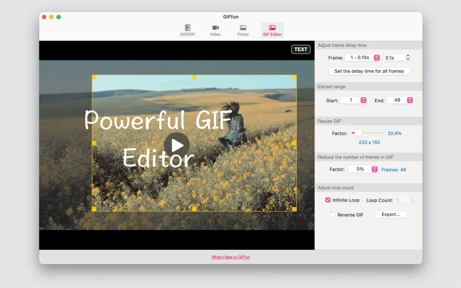This screenshot has width=461, height=288.
Task: Expand the frame reduction Factor 0% dropdown
Action: tap(363, 169)
